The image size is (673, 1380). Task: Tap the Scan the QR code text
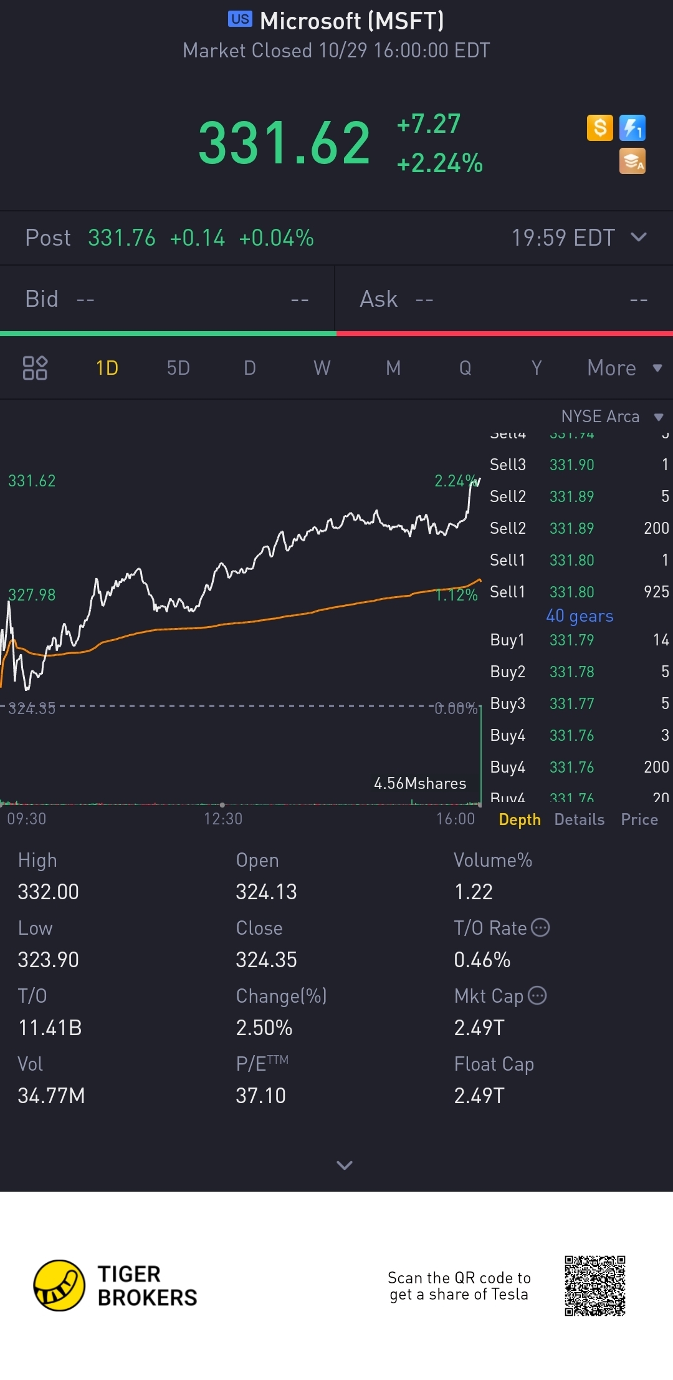point(459,1286)
